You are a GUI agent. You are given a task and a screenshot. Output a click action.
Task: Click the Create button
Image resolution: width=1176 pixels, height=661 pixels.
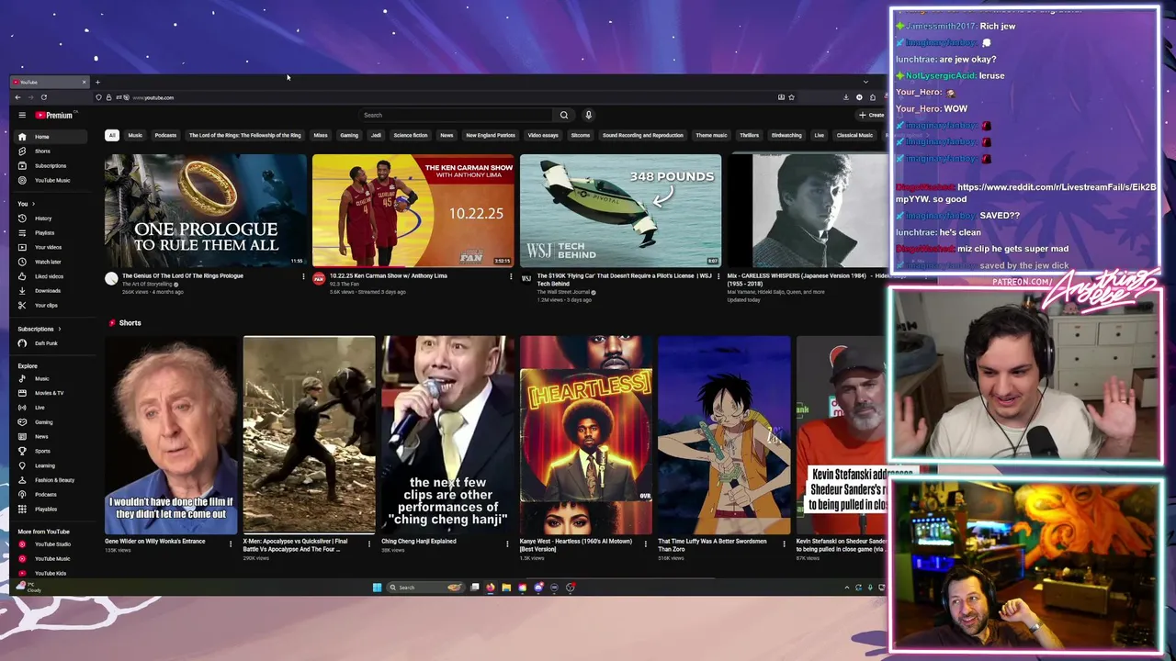pyautogui.click(x=871, y=115)
